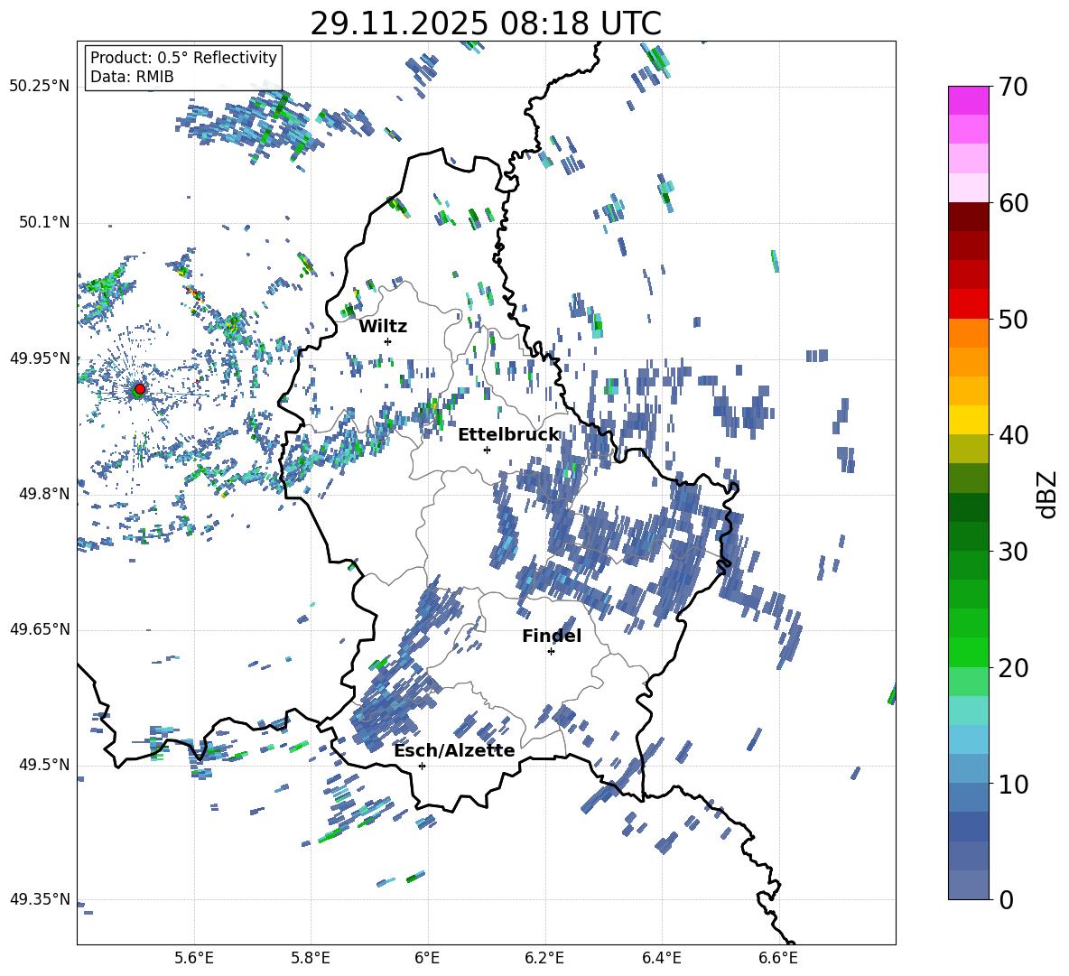This screenshot has height=976, width=1069.
Task: Click the 50.25°N latitude tick label
Action: point(40,87)
